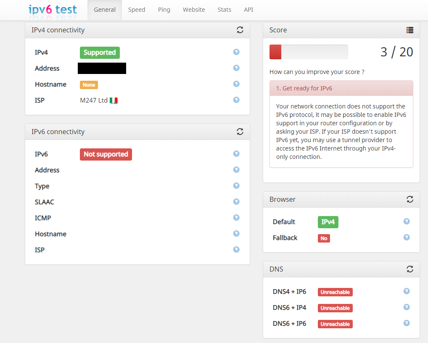Click the IPv6 Not supported badge
Image resolution: width=428 pixels, height=343 pixels.
pyautogui.click(x=106, y=154)
